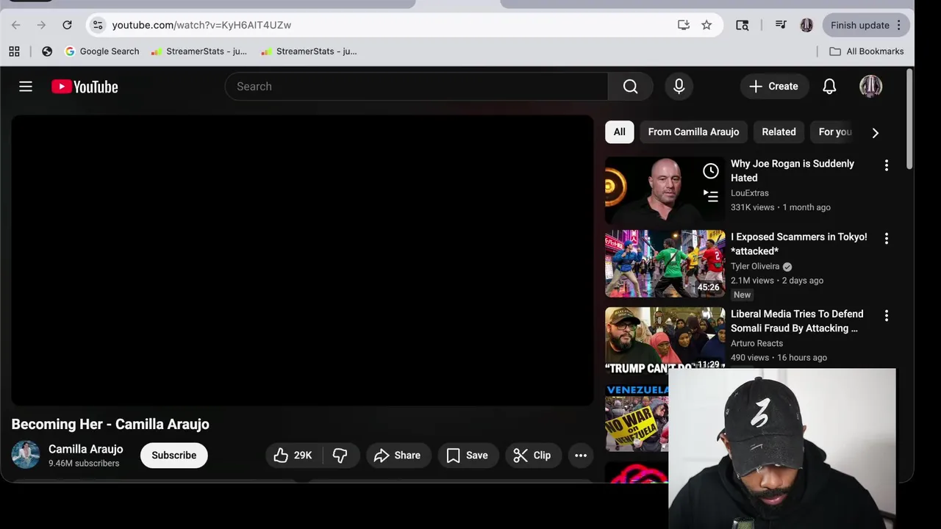Viewport: 941px width, 529px height.
Task: Open the Chrome profile avatar
Action: pyautogui.click(x=806, y=25)
